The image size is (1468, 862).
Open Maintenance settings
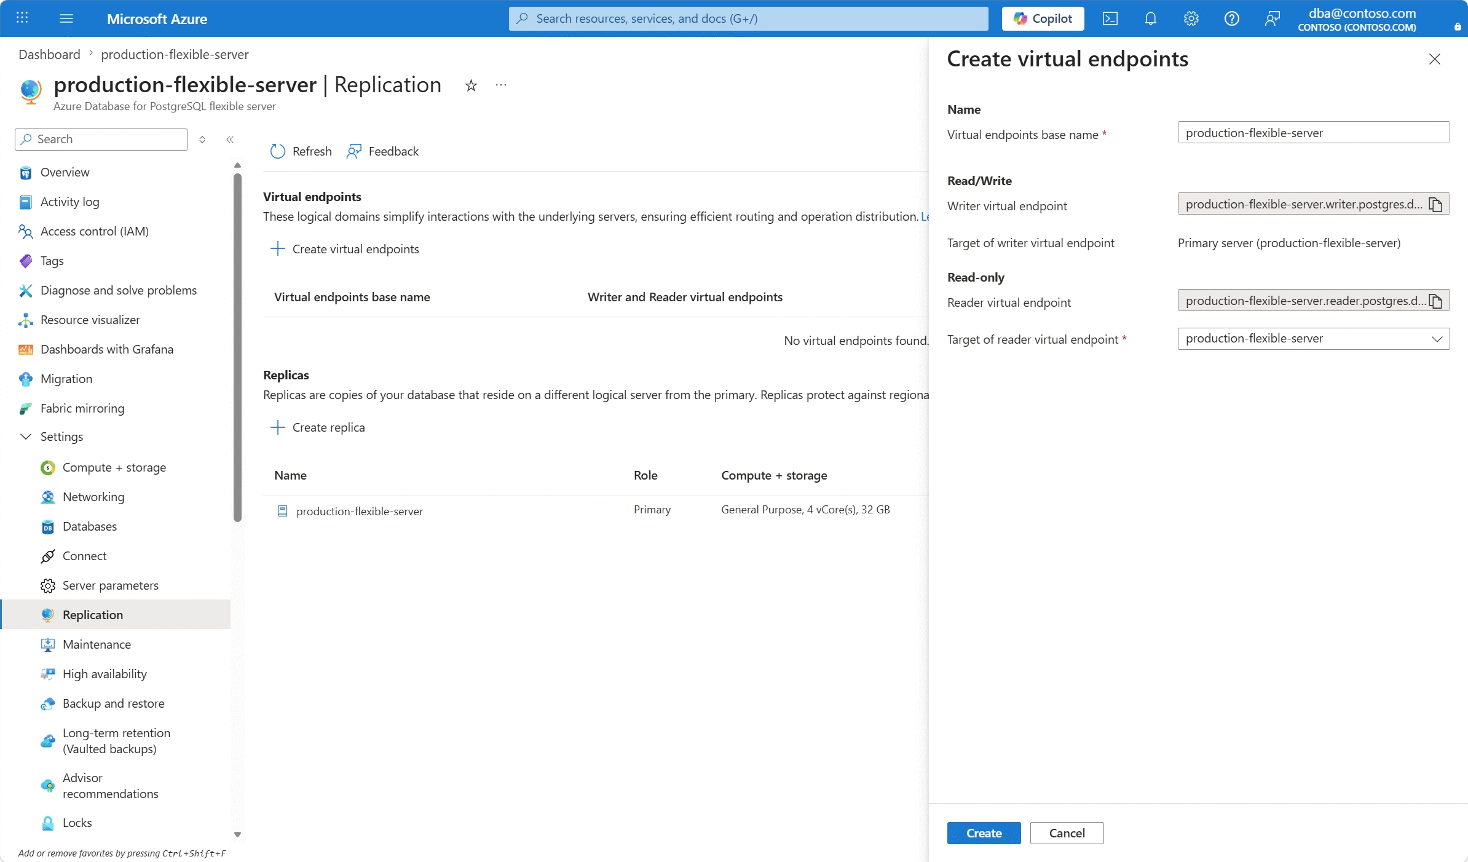tap(97, 644)
